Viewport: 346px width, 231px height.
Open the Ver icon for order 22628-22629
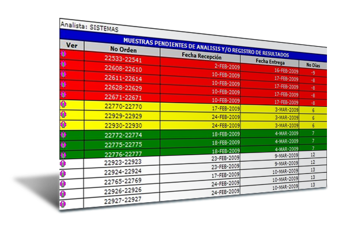pos(63,84)
